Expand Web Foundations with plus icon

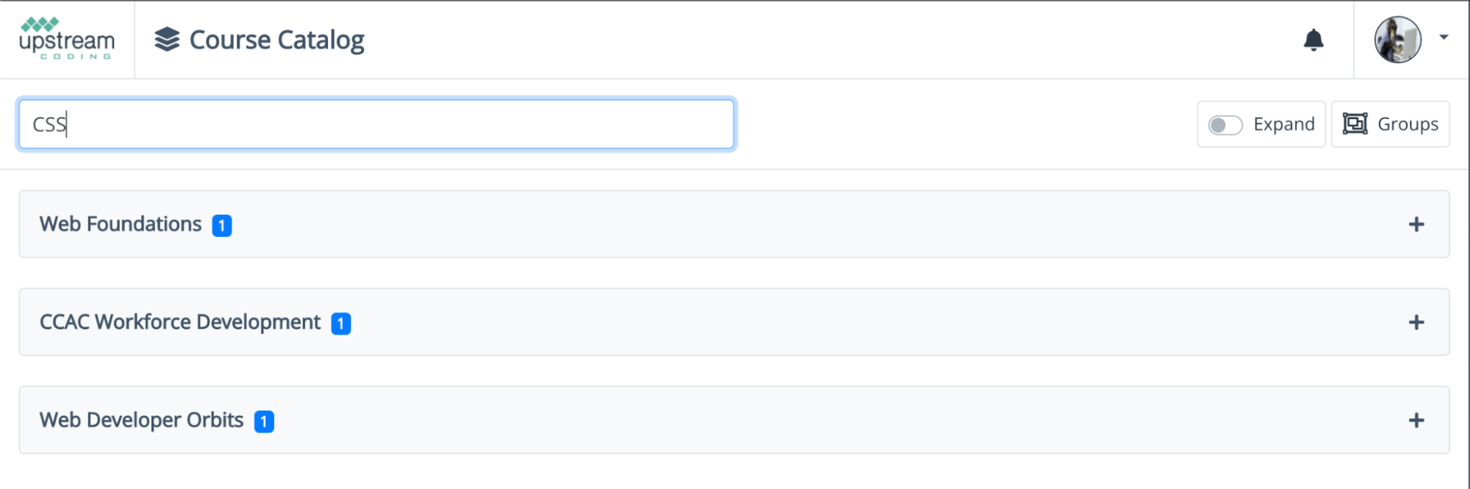1416,224
